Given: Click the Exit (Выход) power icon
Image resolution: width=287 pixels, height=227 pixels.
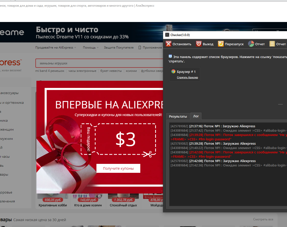Looking at the screenshot, I should point(199,44).
